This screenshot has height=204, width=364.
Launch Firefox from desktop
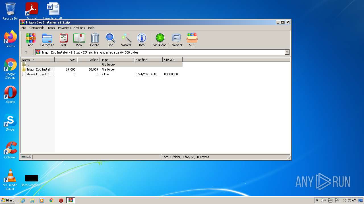[x=10, y=39]
